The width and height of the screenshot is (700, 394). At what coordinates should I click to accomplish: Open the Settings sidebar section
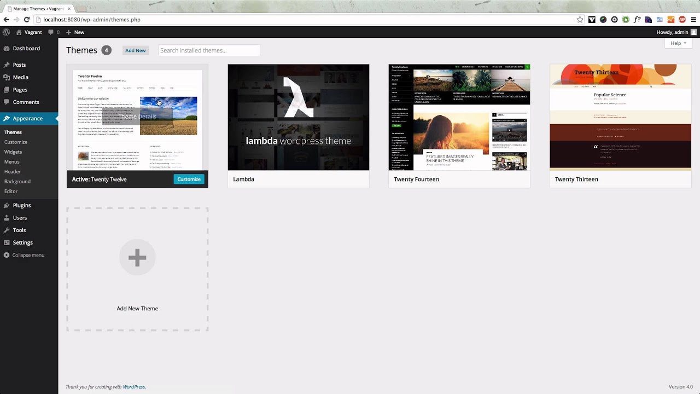click(x=22, y=242)
